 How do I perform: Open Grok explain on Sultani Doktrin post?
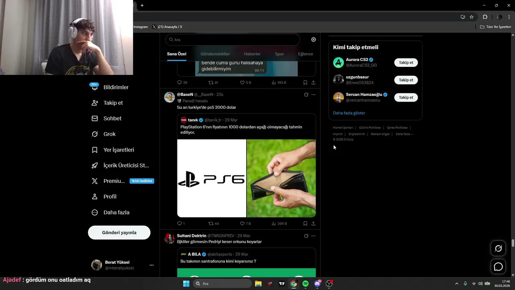coord(306,236)
